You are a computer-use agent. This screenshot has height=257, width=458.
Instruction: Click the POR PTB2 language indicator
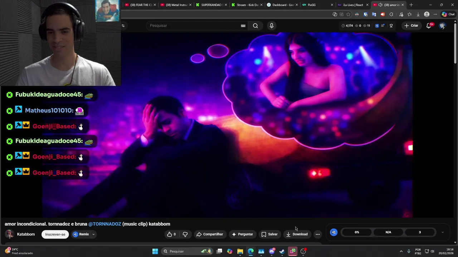(x=418, y=251)
